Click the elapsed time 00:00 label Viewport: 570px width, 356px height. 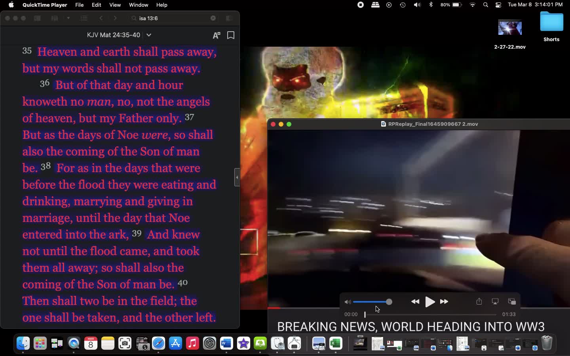pyautogui.click(x=351, y=314)
